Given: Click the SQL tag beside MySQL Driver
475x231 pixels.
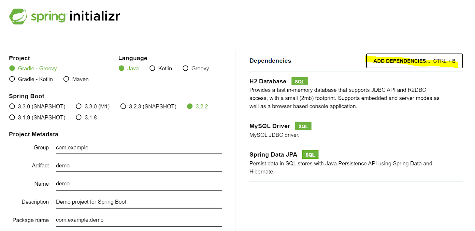Looking at the screenshot, I should (303, 126).
